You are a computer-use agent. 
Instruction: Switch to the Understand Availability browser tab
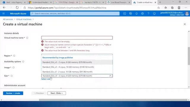[x=40, y=2]
